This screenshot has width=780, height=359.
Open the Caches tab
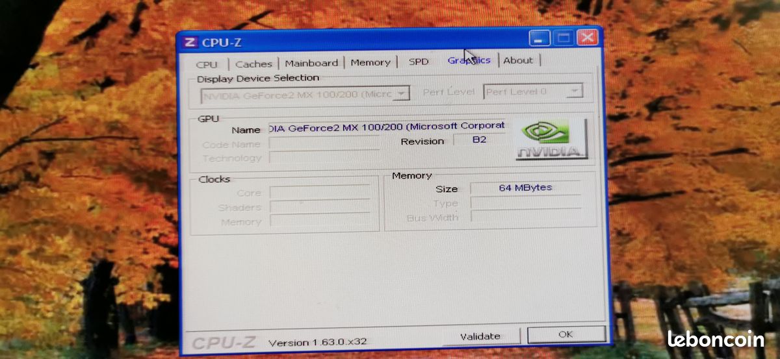pyautogui.click(x=253, y=64)
